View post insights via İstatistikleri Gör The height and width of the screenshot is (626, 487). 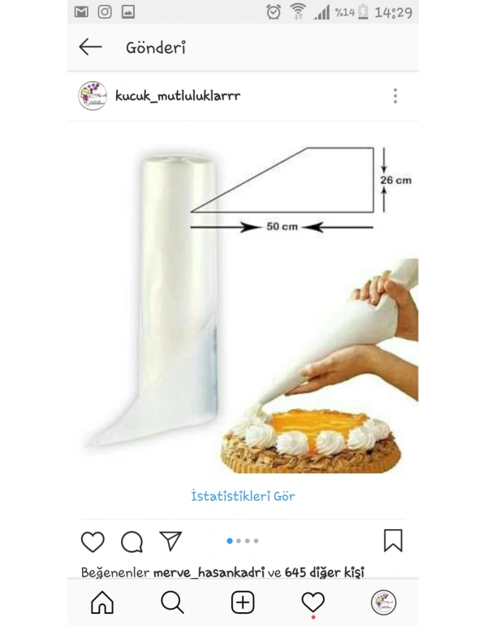click(243, 496)
